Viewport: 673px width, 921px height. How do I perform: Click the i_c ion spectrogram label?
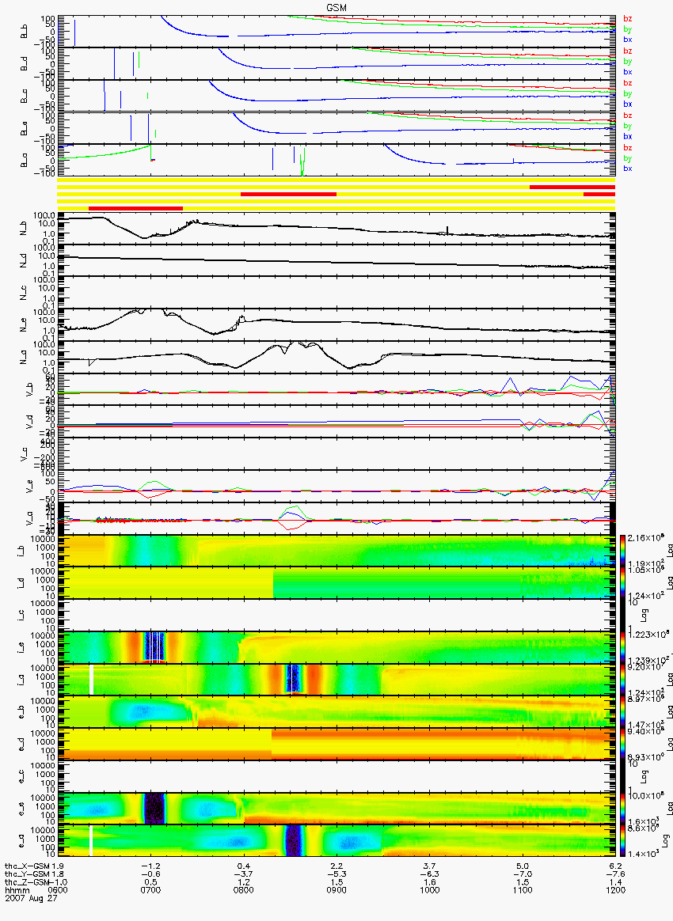(x=21, y=616)
